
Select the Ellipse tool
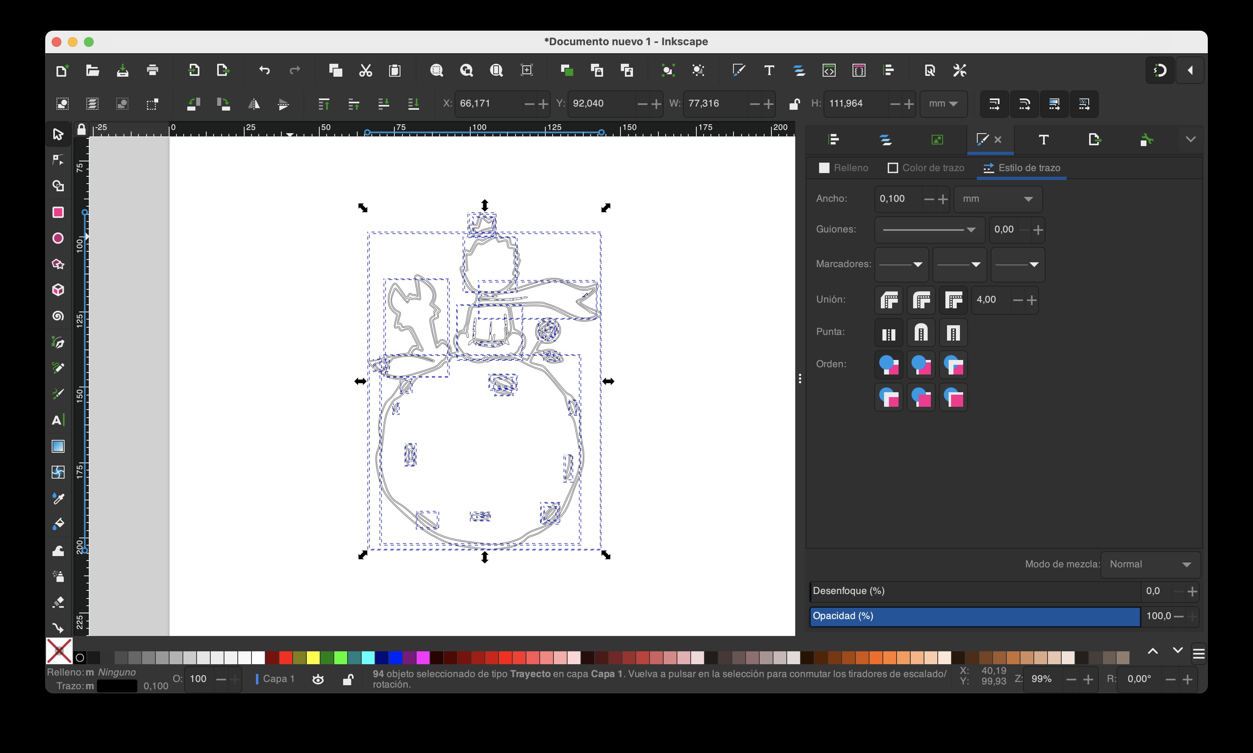tap(58, 238)
